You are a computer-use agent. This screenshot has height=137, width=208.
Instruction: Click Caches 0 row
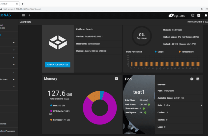[x=179, y=113]
